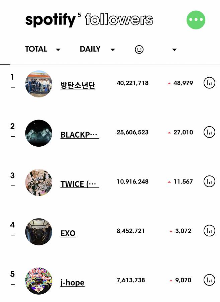Select the DAILY column header
The width and height of the screenshot is (220, 302).
click(x=90, y=49)
